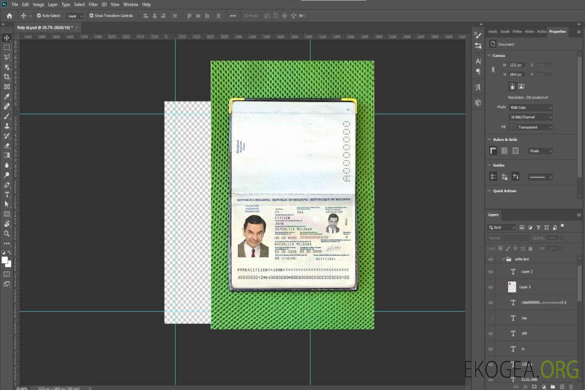Open the Character panel icon

click(478, 61)
